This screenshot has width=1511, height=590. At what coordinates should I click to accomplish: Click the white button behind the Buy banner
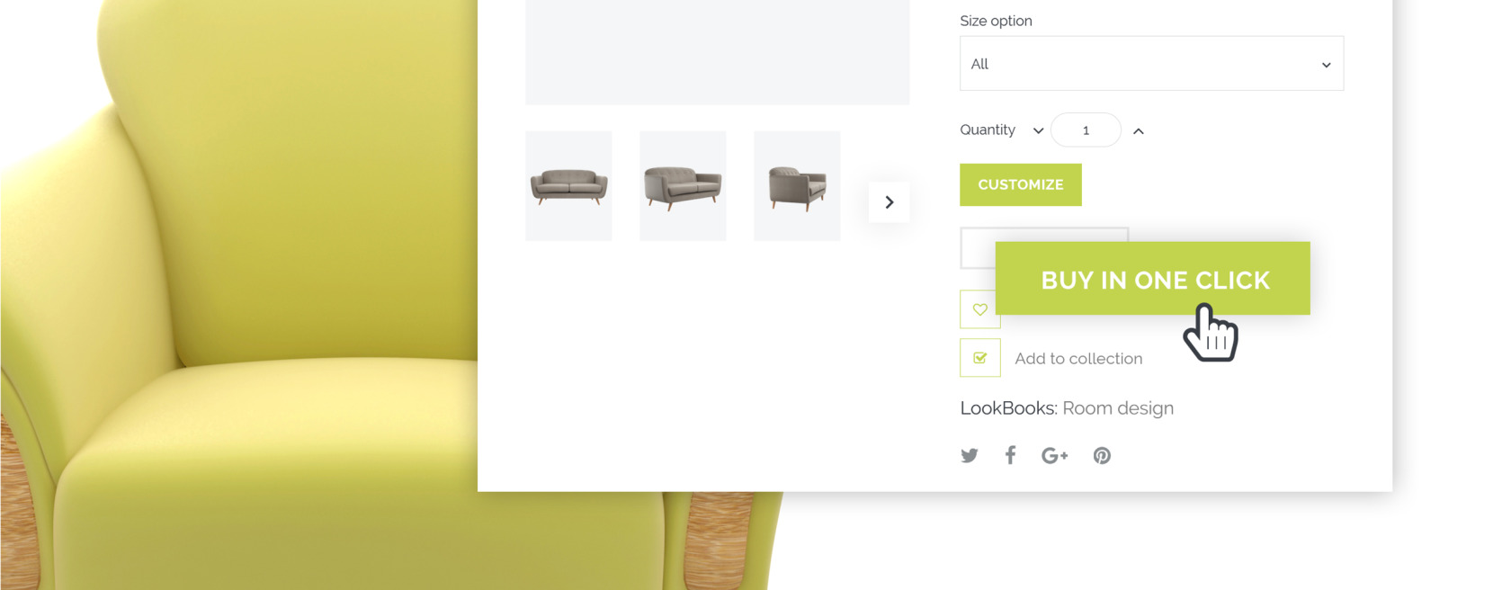coord(978,248)
